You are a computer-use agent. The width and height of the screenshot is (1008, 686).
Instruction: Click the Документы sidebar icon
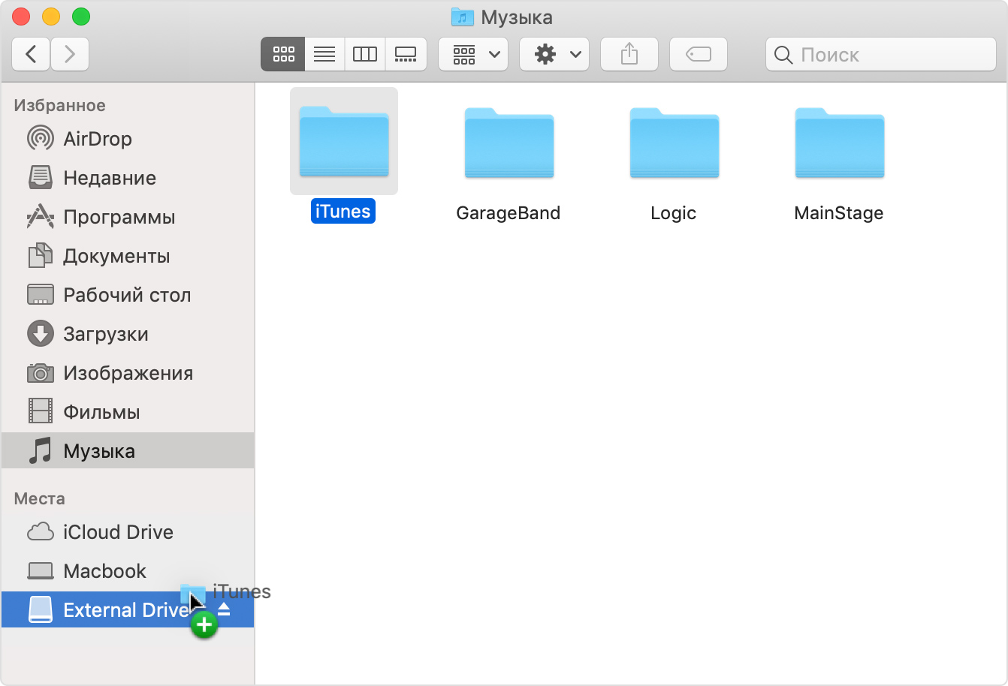(41, 255)
